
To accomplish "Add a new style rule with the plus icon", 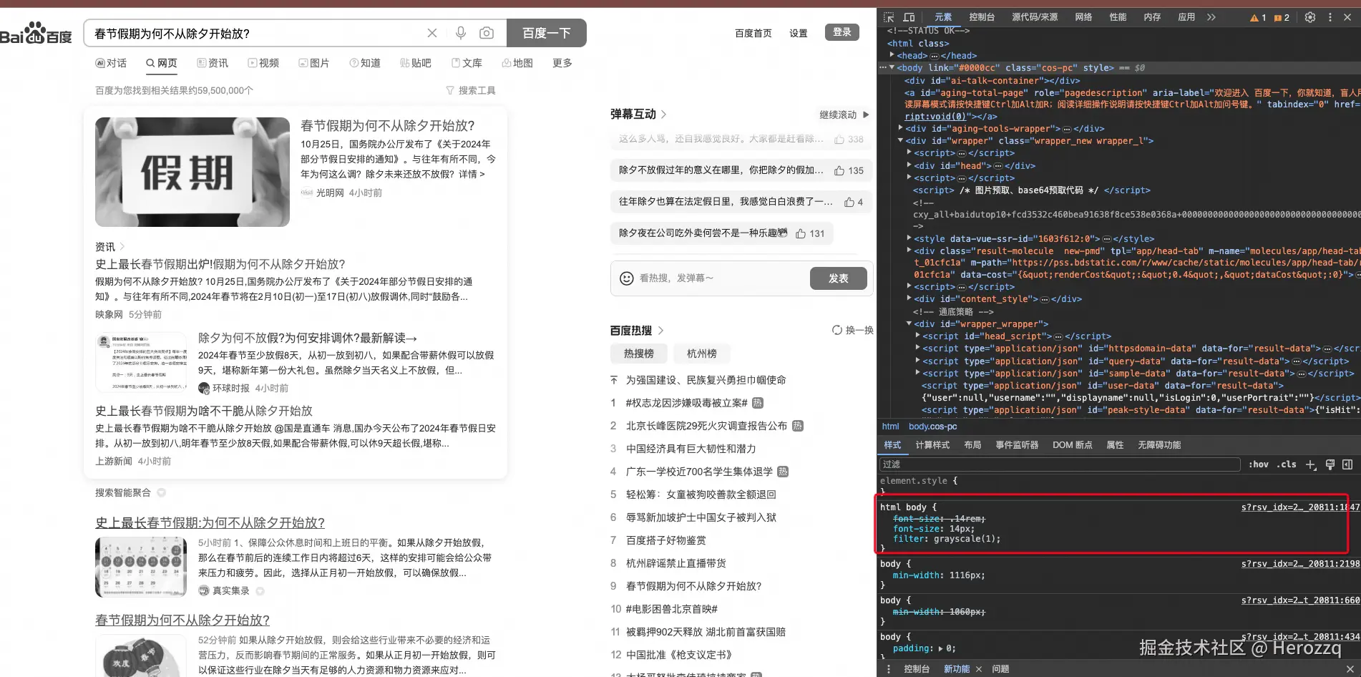I will pos(1311,464).
